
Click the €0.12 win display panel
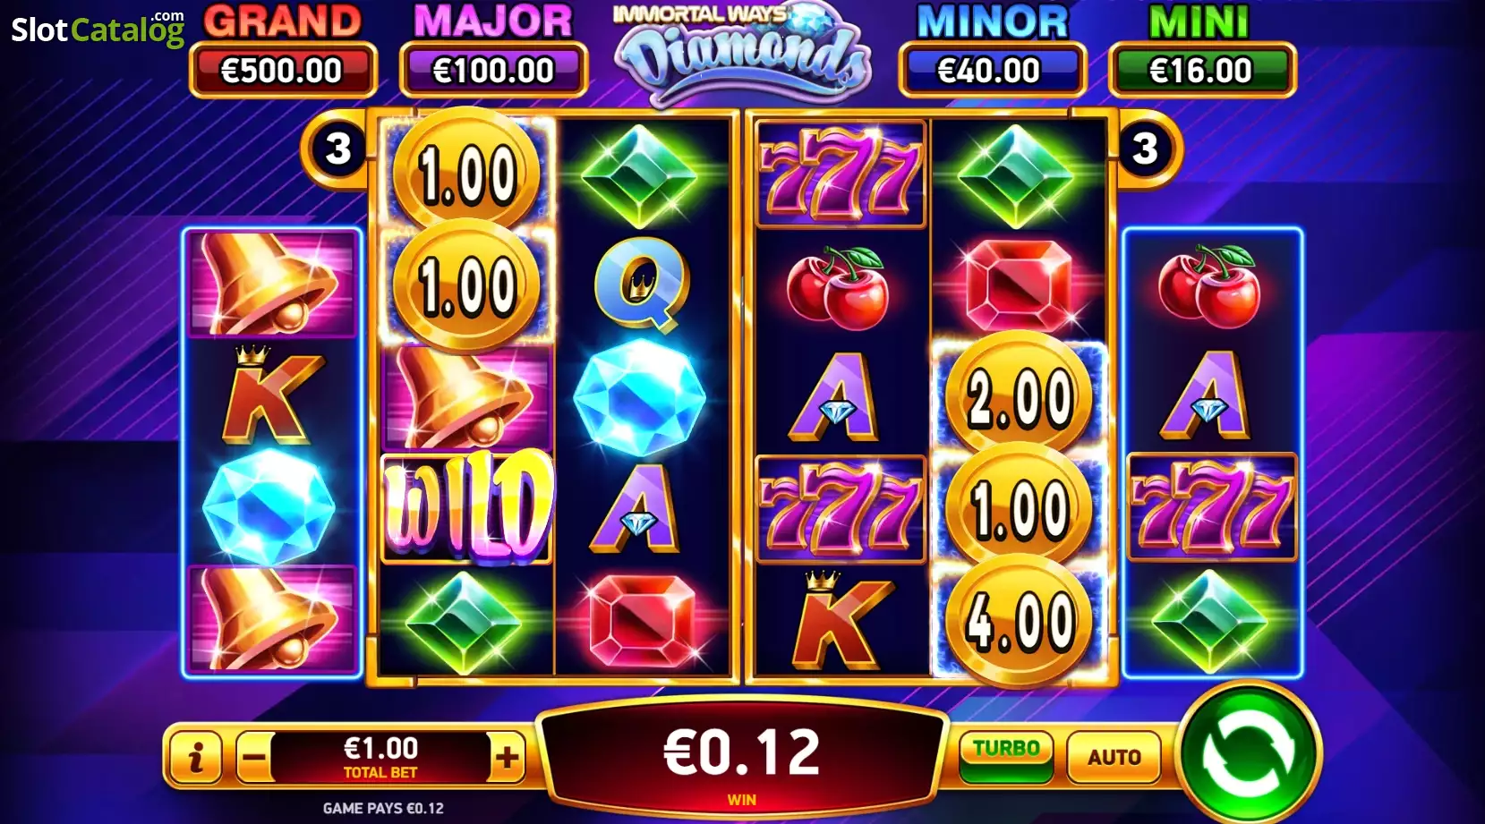tap(741, 756)
